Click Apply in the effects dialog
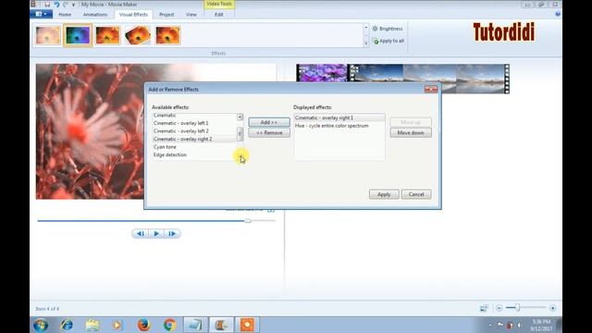Image resolution: width=592 pixels, height=333 pixels. pos(384,194)
